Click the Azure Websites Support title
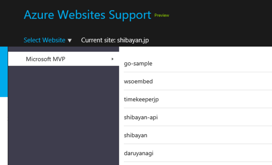 pyautogui.click(x=87, y=15)
